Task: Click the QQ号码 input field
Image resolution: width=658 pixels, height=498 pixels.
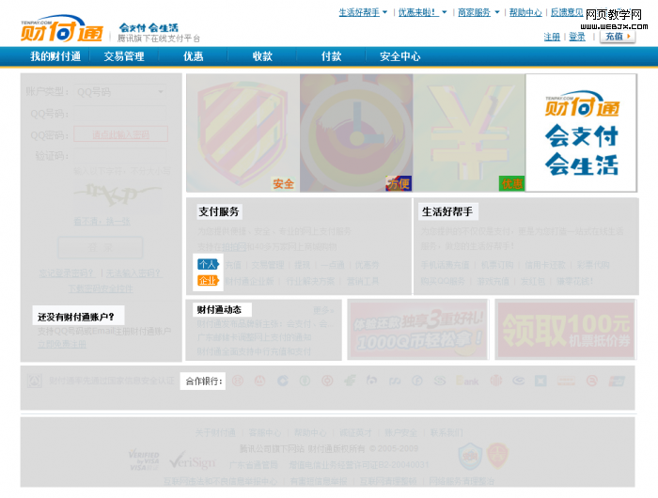Action: (x=120, y=113)
